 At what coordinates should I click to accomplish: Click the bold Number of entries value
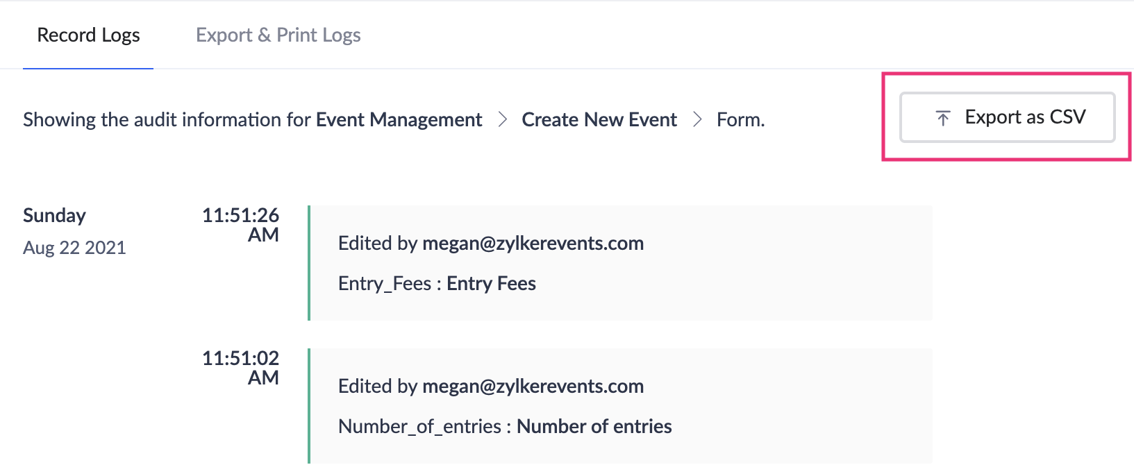(x=594, y=426)
